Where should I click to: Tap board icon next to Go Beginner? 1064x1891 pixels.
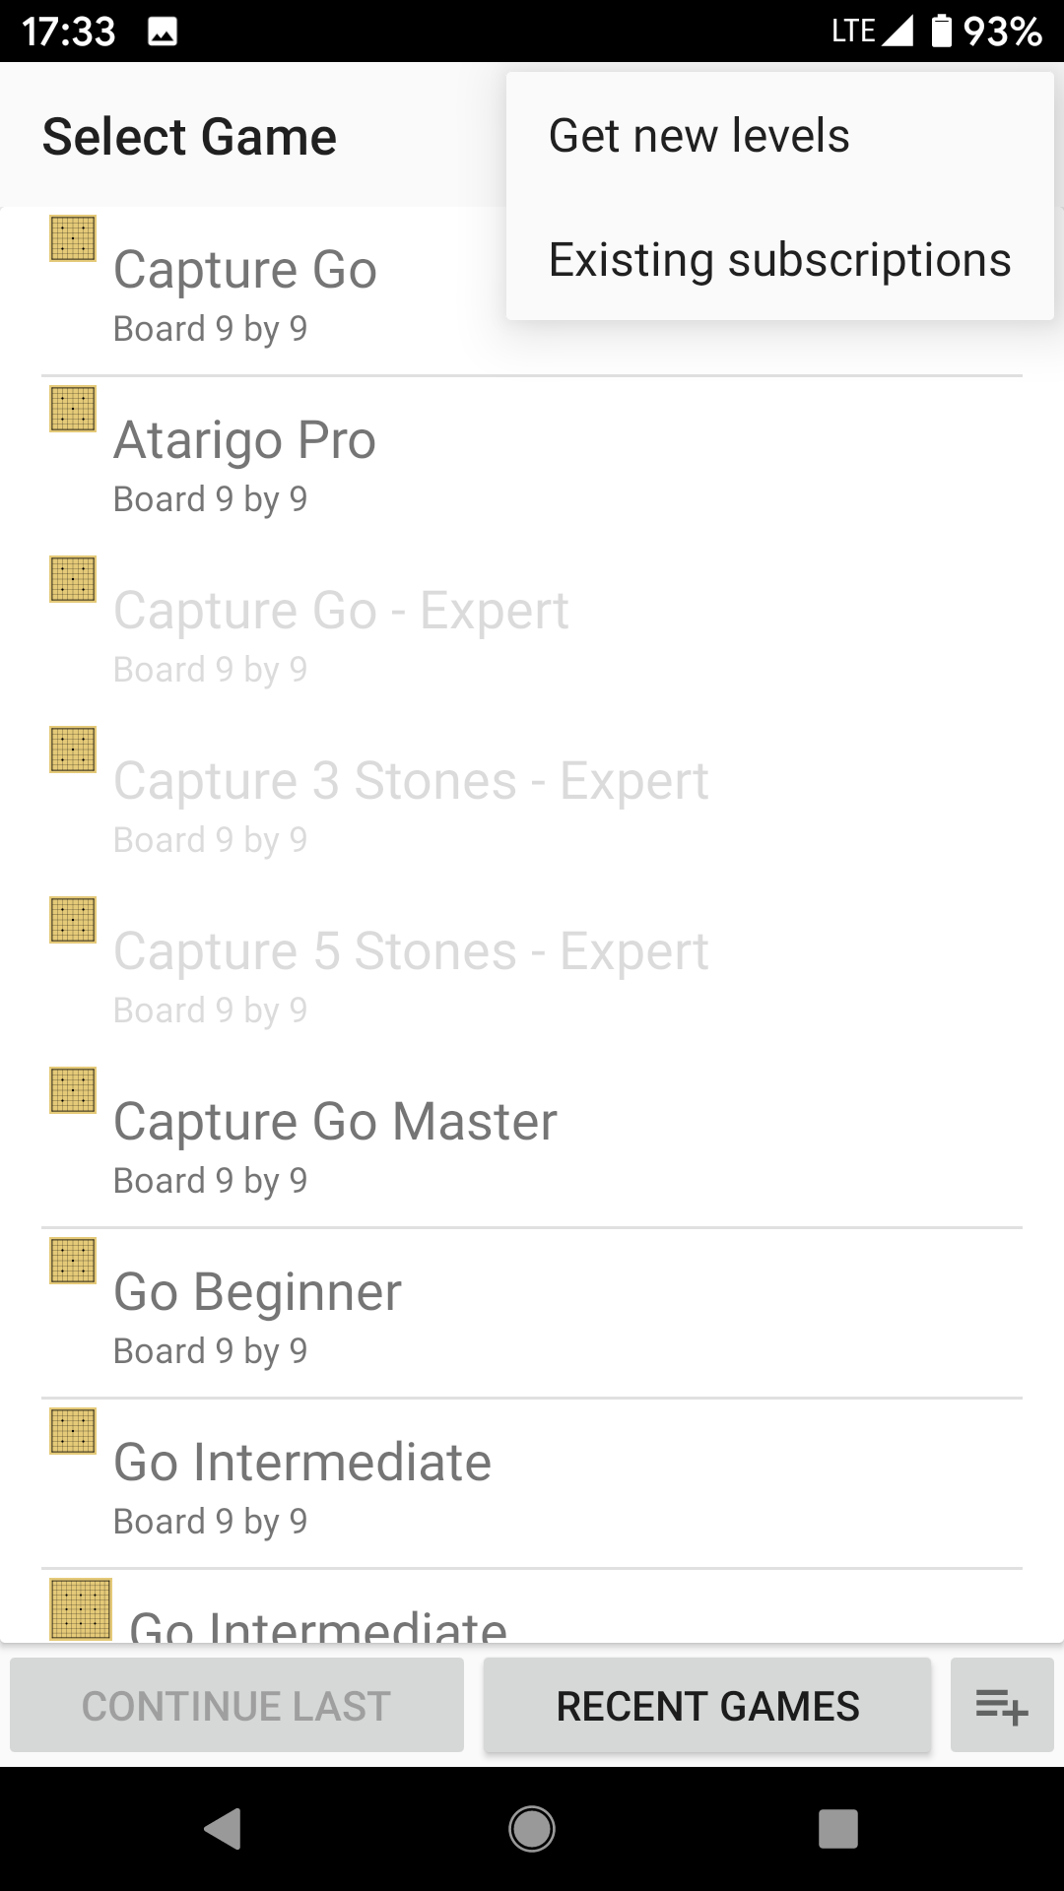[x=73, y=1261]
